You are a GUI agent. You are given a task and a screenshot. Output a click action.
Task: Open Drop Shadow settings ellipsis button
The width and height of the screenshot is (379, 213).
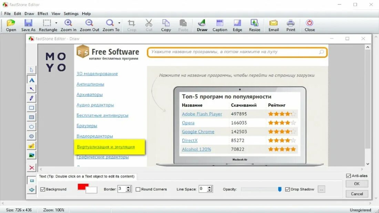[x=321, y=189]
